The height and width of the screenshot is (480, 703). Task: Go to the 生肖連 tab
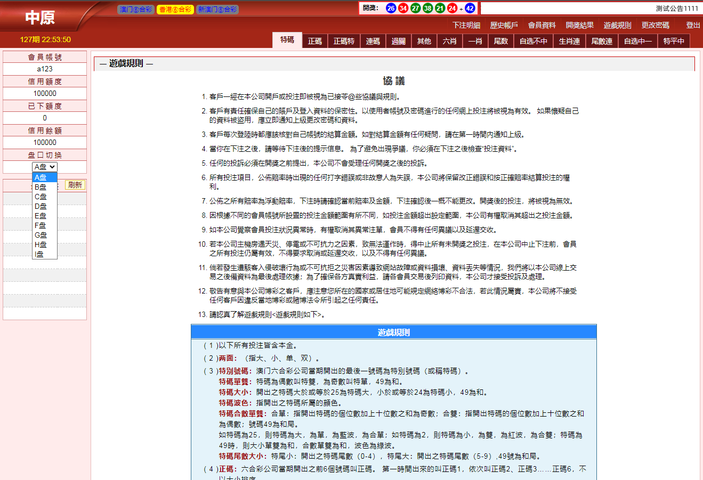tap(569, 41)
